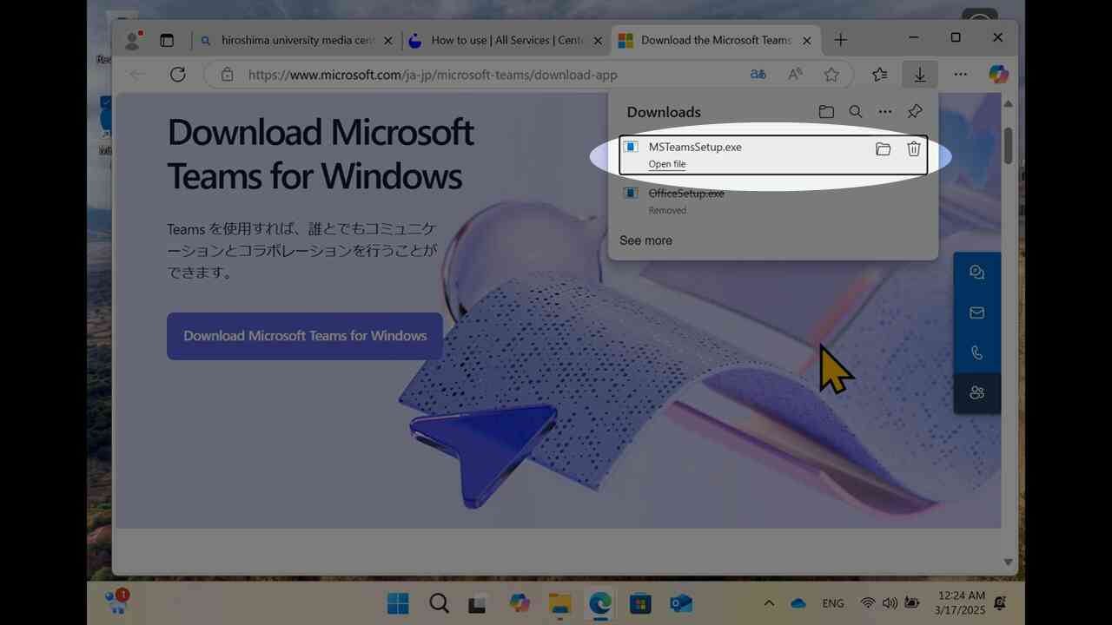Open the Favorites list icon

click(880, 75)
